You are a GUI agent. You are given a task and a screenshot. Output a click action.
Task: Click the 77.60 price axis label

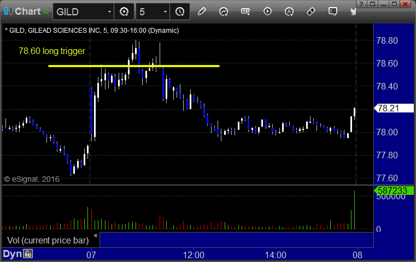387,178
